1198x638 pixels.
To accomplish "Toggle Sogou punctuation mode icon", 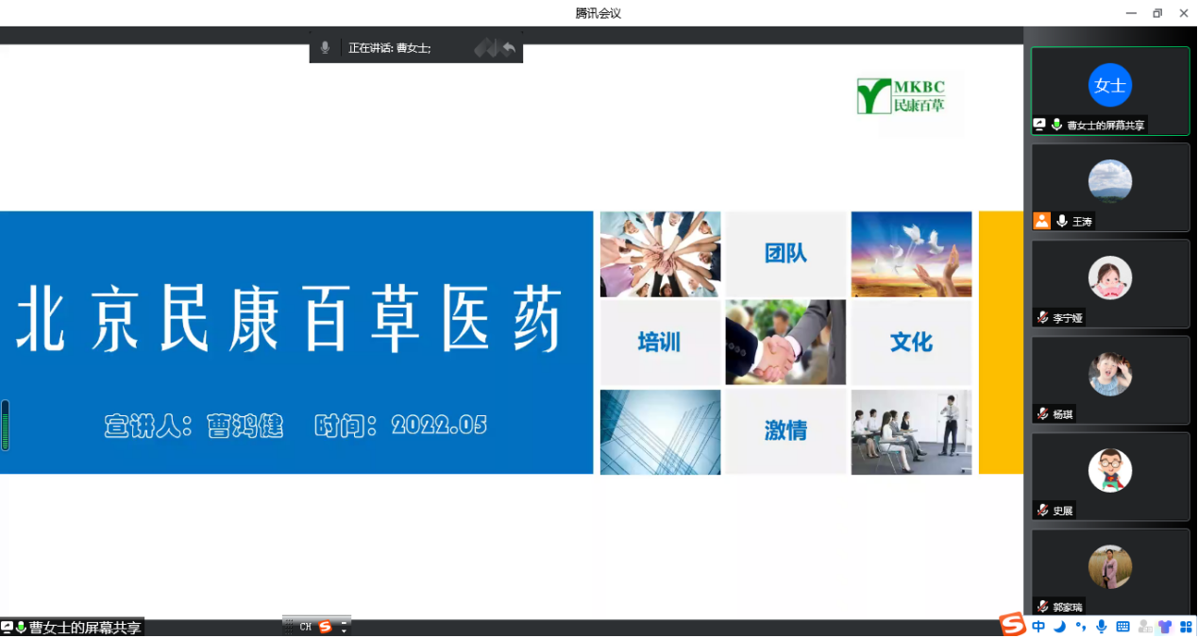I will pos(1080,627).
